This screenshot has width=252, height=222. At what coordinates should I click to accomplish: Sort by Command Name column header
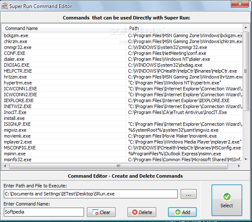64,28
